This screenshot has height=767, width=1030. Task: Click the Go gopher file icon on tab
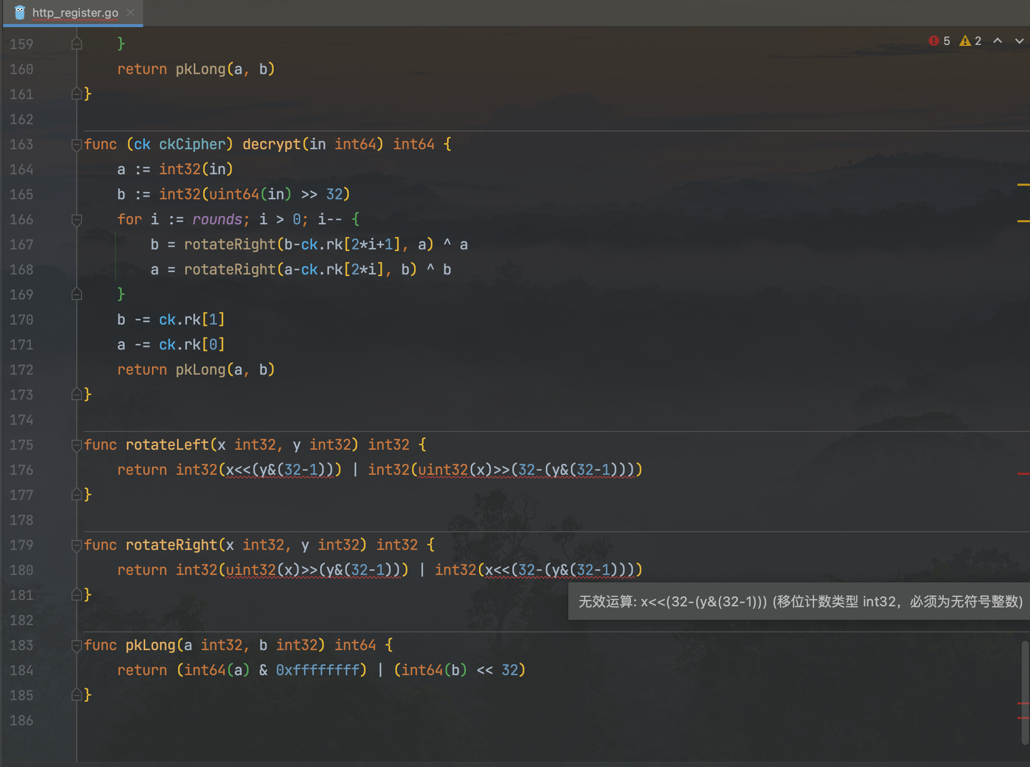20,13
